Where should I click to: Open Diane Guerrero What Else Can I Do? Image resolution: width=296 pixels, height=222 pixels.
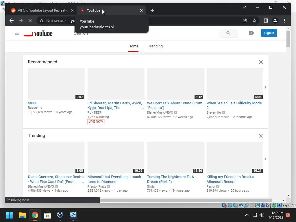[x=56, y=179]
